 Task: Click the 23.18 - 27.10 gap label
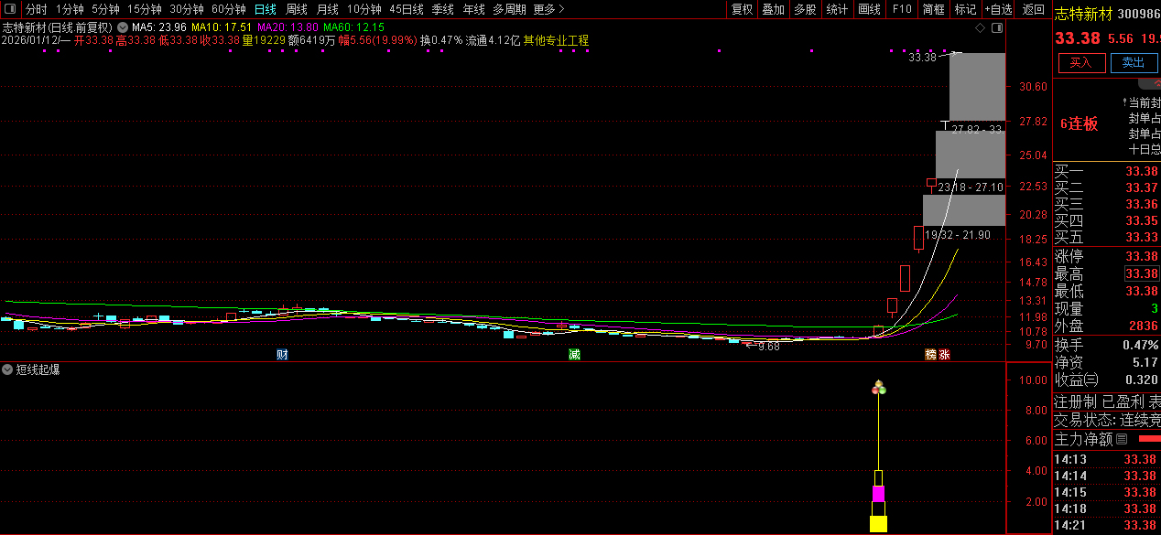971,187
